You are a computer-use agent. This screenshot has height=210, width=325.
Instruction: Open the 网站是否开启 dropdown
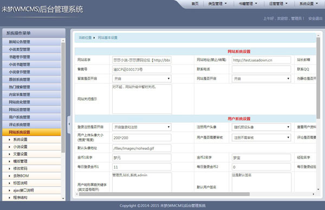pyautogui.click(x=261, y=78)
